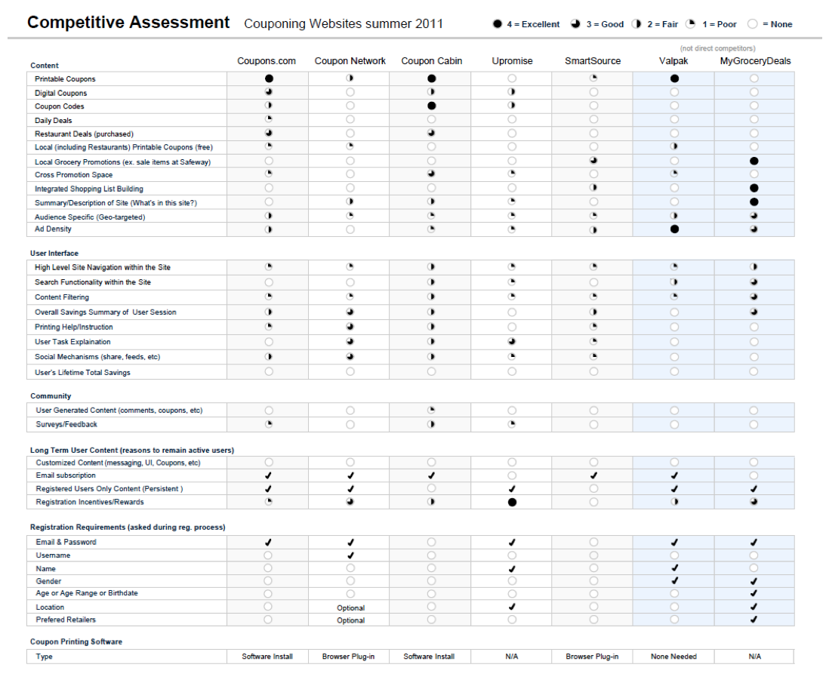Screen dimensions: 826x686
Task: Click Email subscription checkmark under Coupons.com
Action: tap(268, 475)
